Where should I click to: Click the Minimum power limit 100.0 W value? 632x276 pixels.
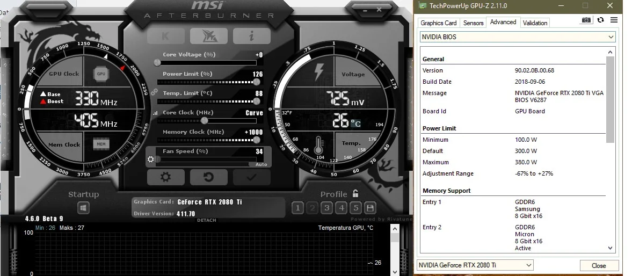pos(526,140)
